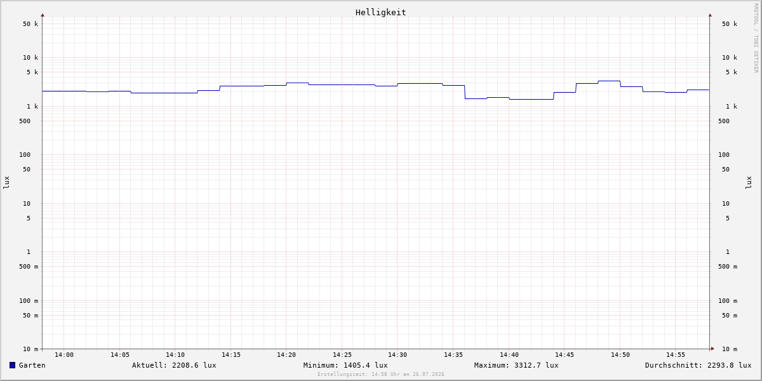Click the right lux axis title
This screenshot has height=381, width=762.
click(x=749, y=182)
